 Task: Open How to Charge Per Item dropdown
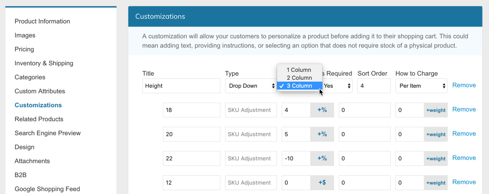point(421,86)
